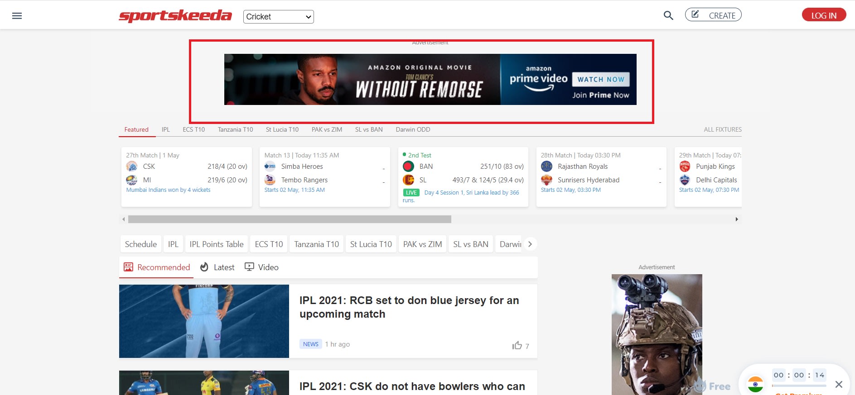The height and width of the screenshot is (395, 855).
Task: Click the Sportskeeda logo
Action: [x=175, y=16]
